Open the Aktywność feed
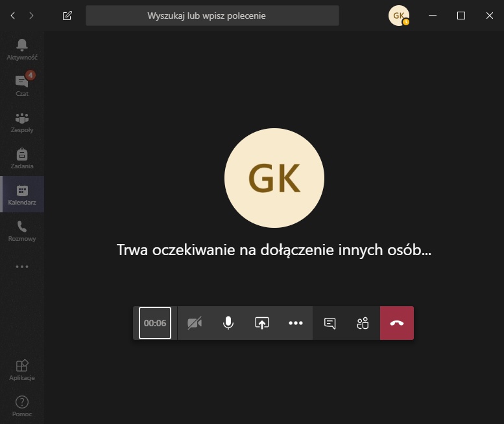Screen dimensions: 504x424 (x=22, y=49)
